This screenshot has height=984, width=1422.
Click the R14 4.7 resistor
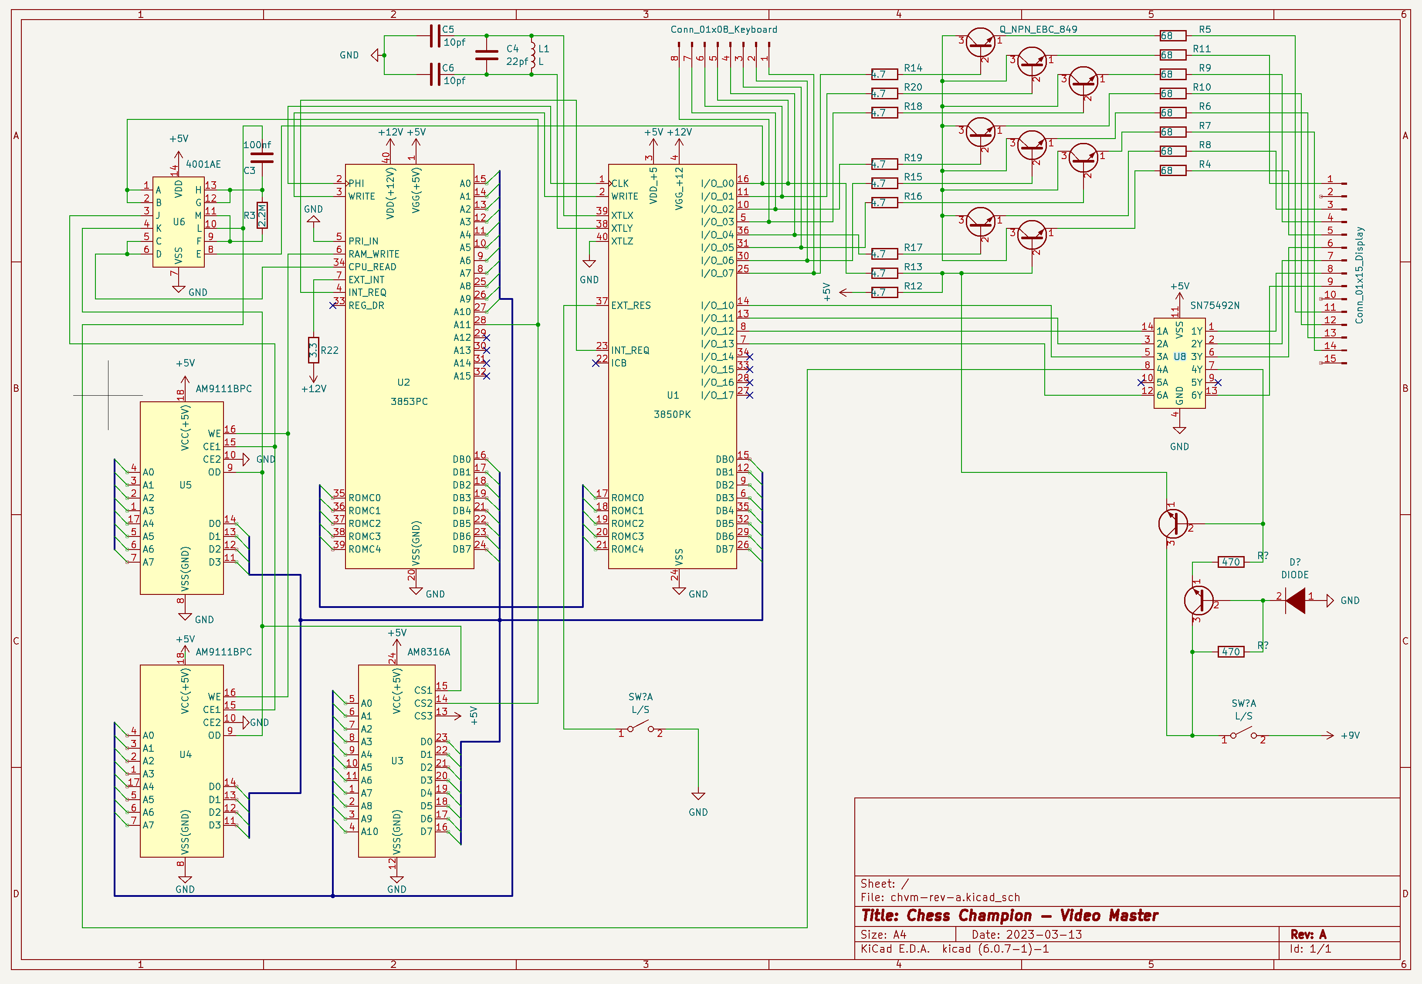[884, 74]
